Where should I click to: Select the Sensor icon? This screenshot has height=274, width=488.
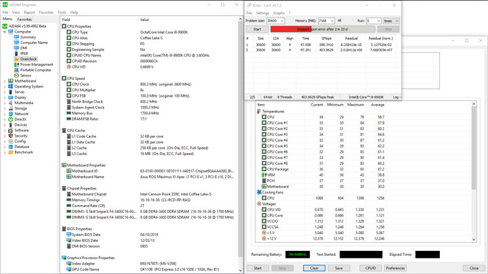[16, 76]
